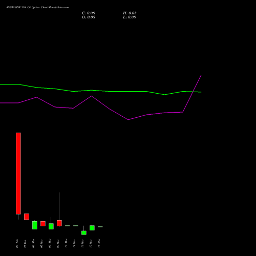256x256 pixels.
Task: Click the red candle for 05 Mar
Action: [43, 224]
